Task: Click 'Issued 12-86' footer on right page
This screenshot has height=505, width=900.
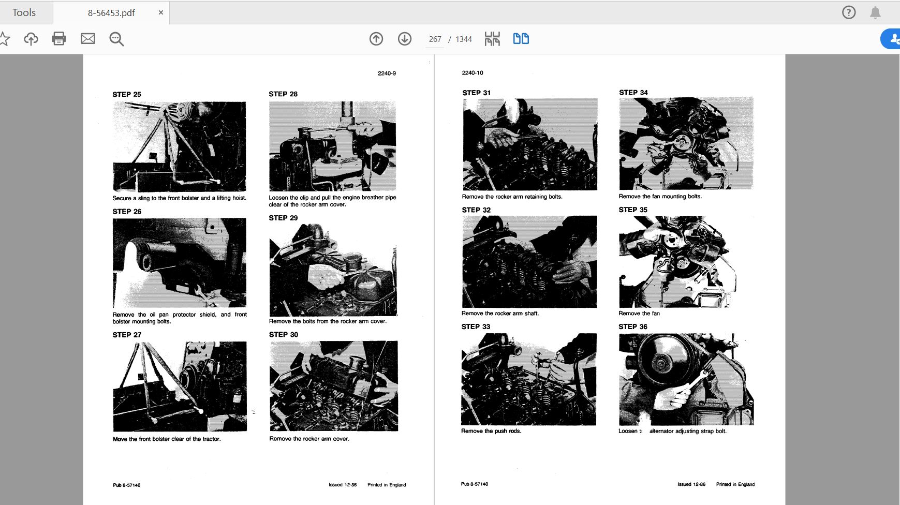Action: [691, 484]
